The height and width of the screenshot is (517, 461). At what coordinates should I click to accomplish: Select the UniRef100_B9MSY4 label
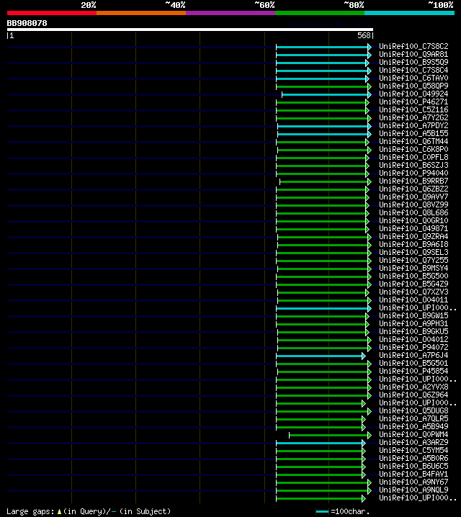click(413, 268)
